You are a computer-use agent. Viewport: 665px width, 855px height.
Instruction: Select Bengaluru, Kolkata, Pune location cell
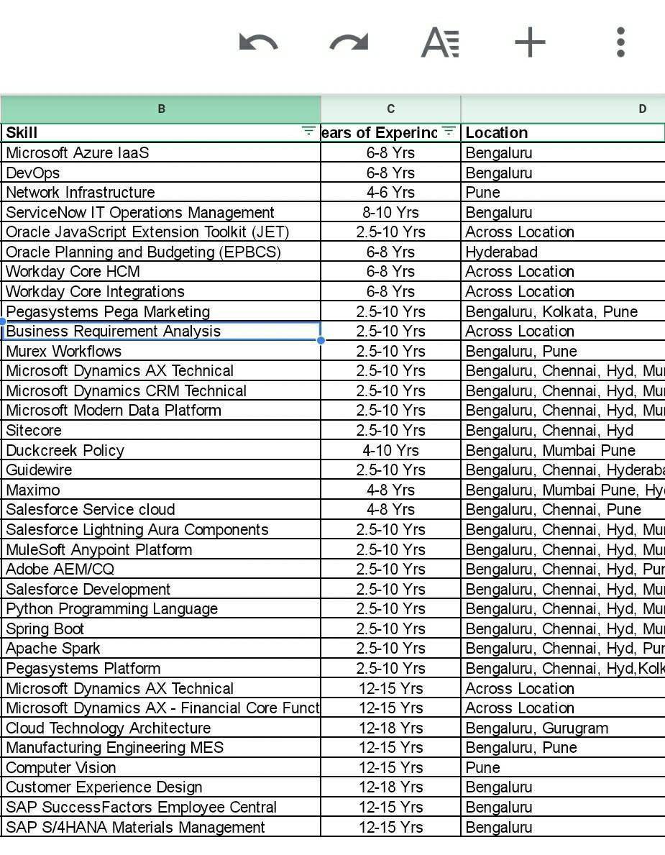[x=563, y=311]
